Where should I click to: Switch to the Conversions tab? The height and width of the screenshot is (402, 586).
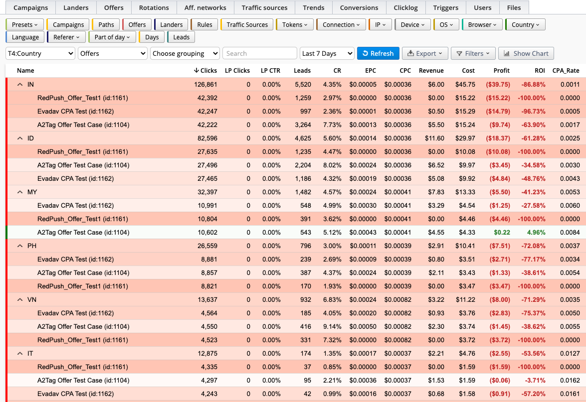[359, 7]
